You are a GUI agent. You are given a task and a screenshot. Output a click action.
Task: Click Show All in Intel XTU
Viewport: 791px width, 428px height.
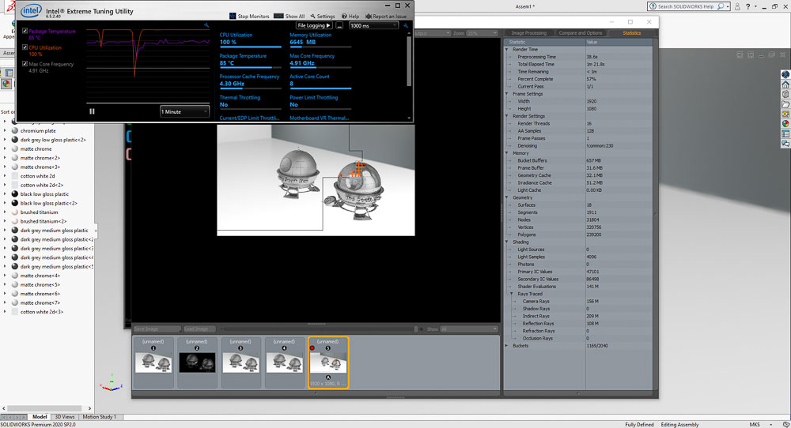pos(289,16)
